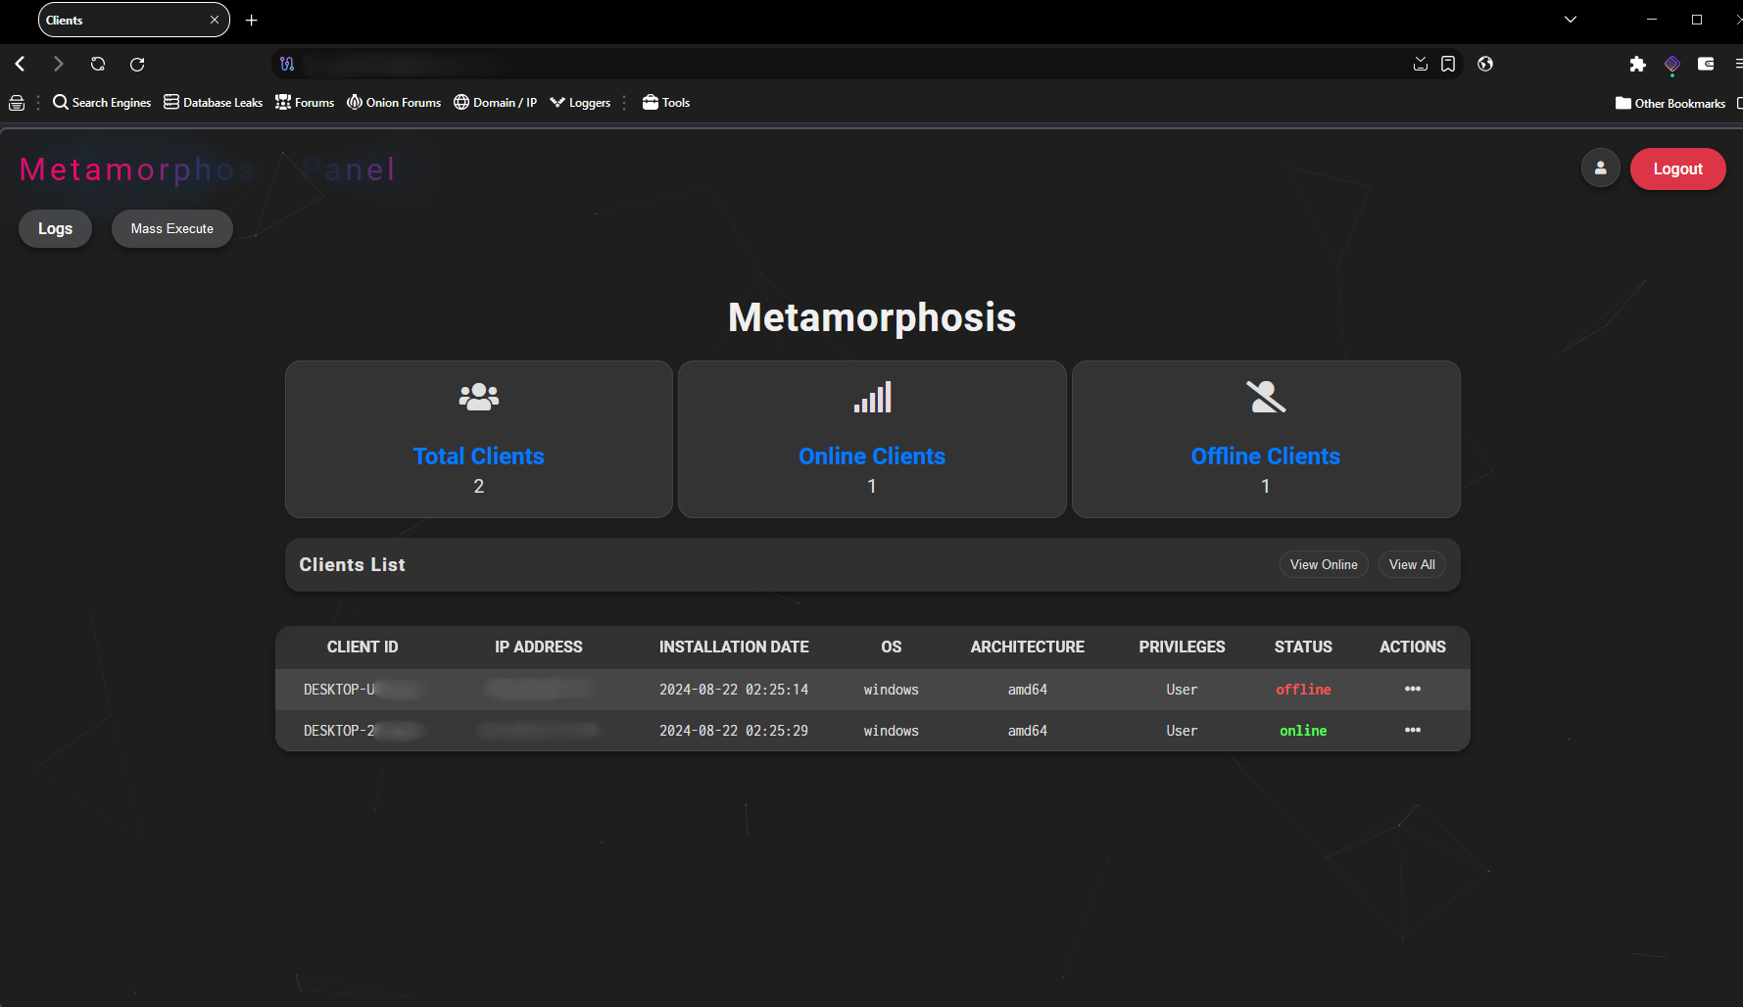Open the Logs page
1743x1007 pixels.
click(x=55, y=228)
